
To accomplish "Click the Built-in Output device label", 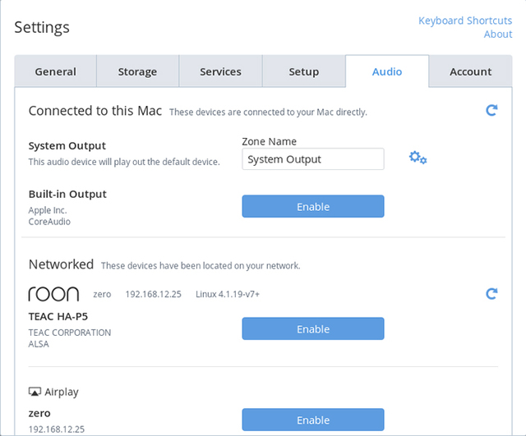I will coord(67,195).
